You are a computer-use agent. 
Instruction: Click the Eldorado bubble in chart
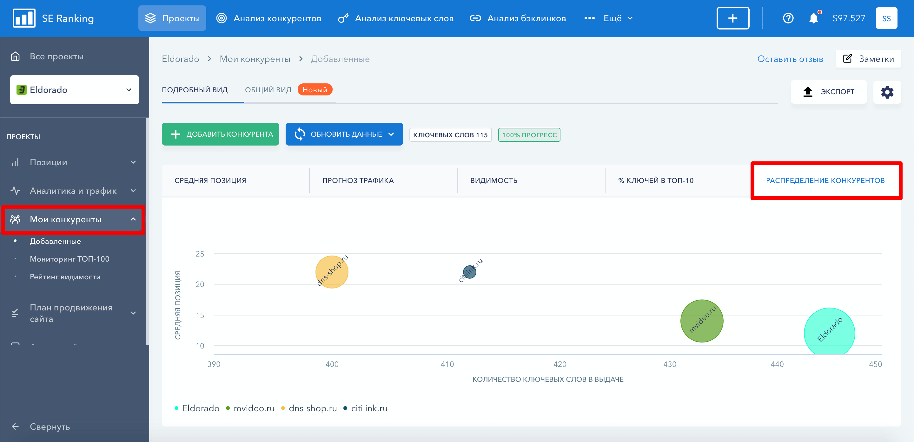coord(829,332)
